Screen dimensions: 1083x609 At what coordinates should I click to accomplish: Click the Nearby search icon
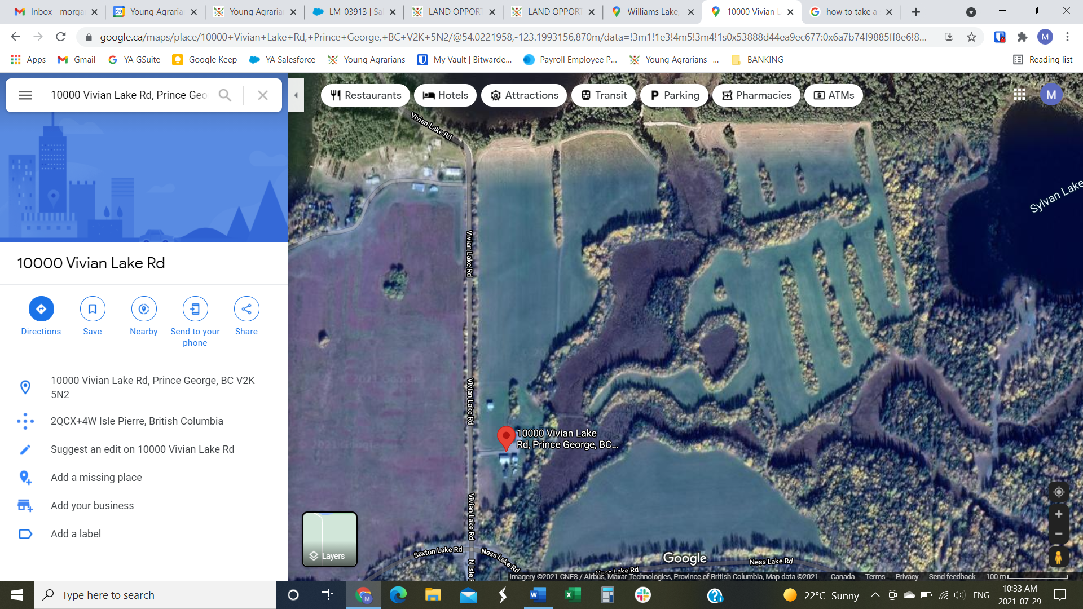144,308
